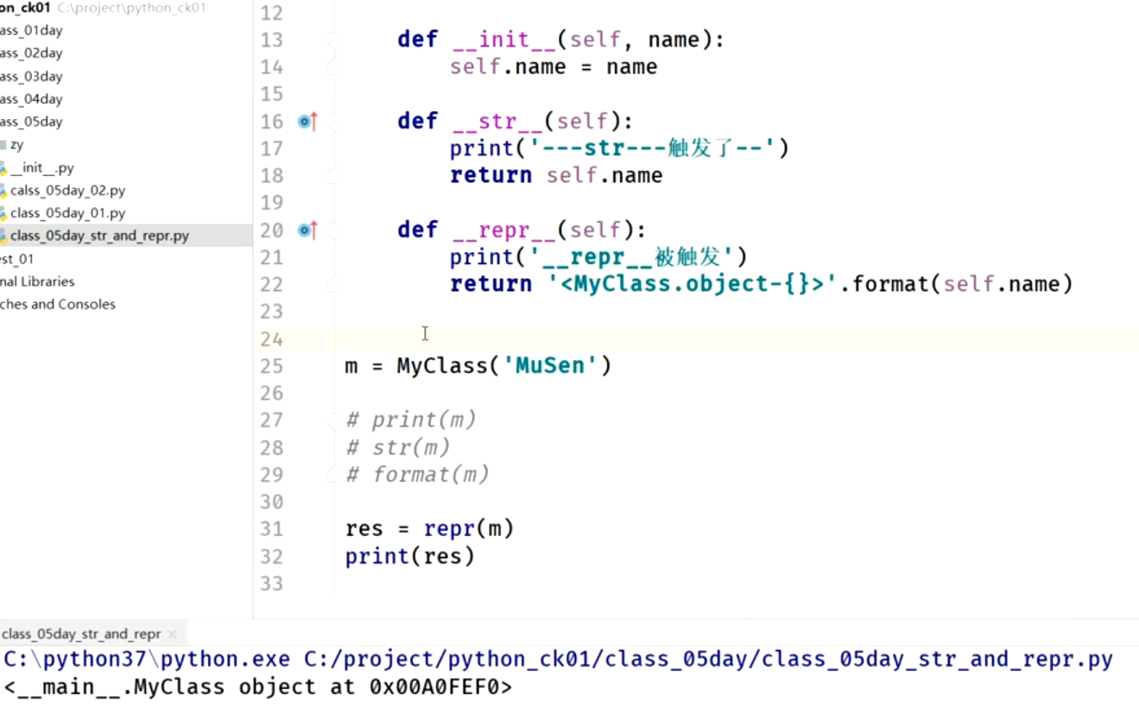This screenshot has height=719, width=1139.
Task: Select Scratches and Consoles in project tree
Action: point(58,304)
